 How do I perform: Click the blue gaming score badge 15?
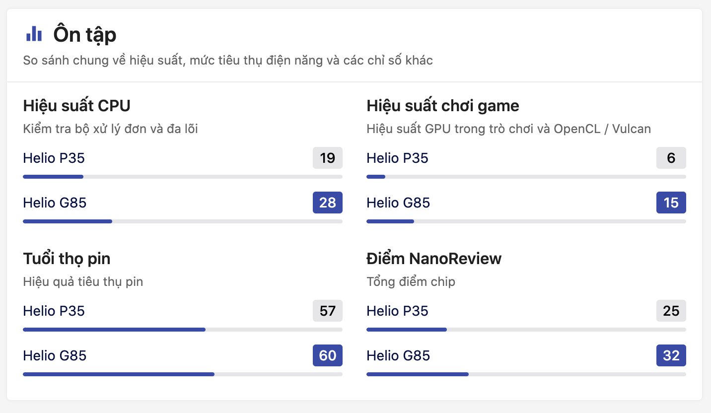click(671, 203)
